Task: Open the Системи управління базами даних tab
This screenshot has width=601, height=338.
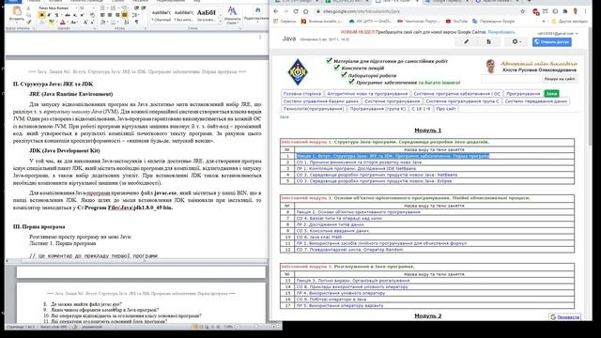Action: click(x=321, y=101)
